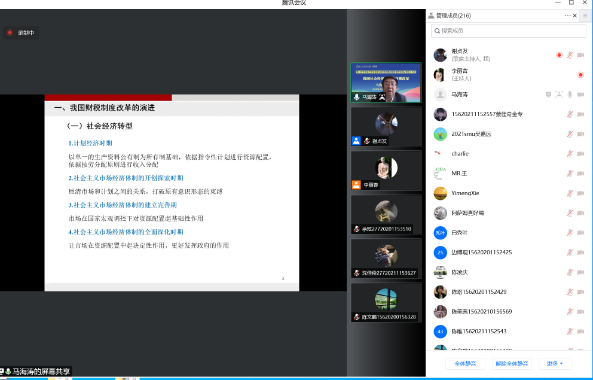Screen dimensions: 593x380
Task: Click host badge icon on 李丽蓉 video tile
Action: click(x=356, y=185)
